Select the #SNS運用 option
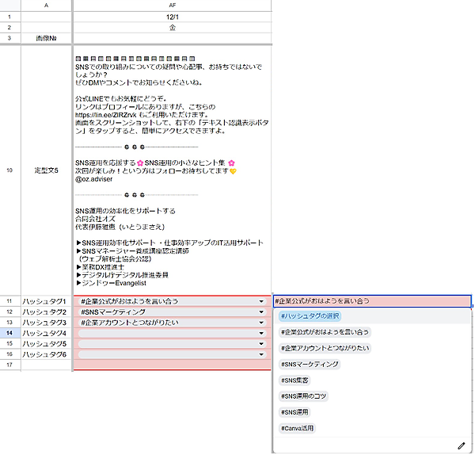This screenshot has width=475, height=455. tap(295, 412)
